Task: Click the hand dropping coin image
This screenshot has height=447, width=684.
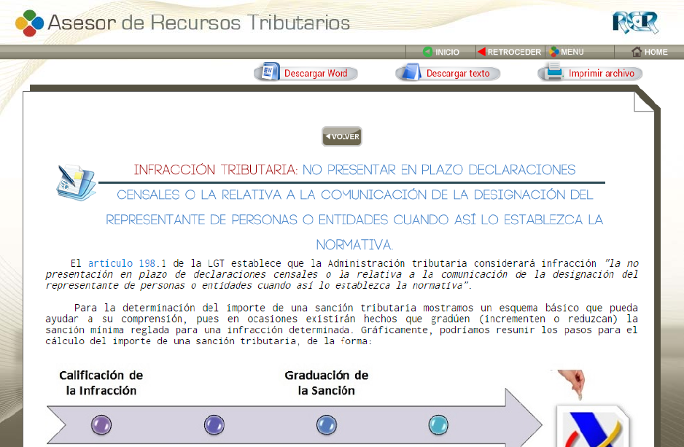Action: [572, 385]
